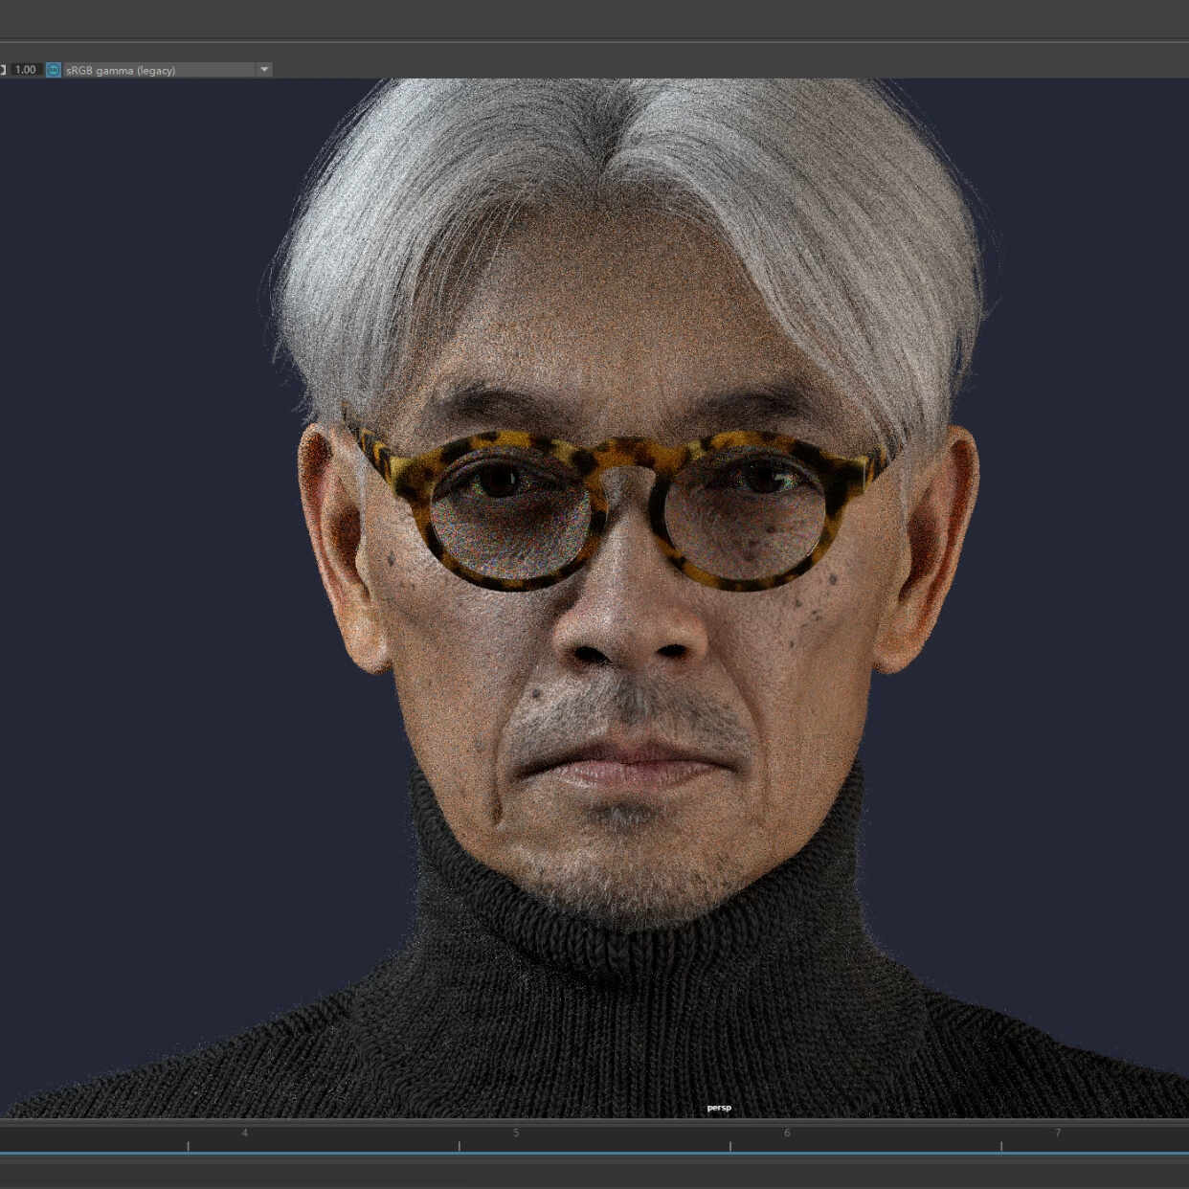
Task: Click the blue time slider line
Action: click(594, 1154)
